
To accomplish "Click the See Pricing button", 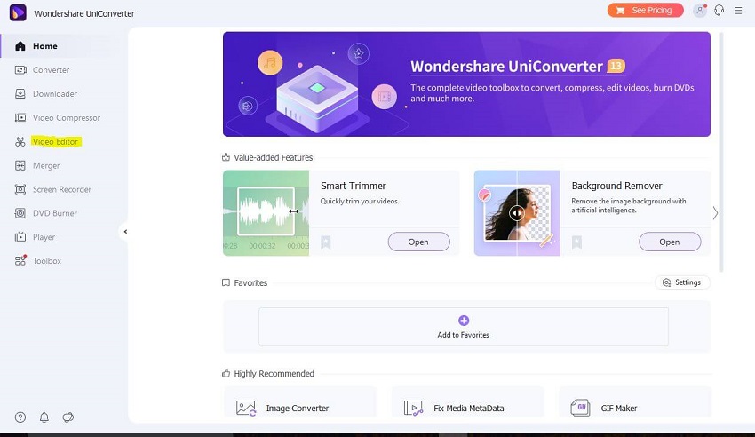I will coord(645,10).
